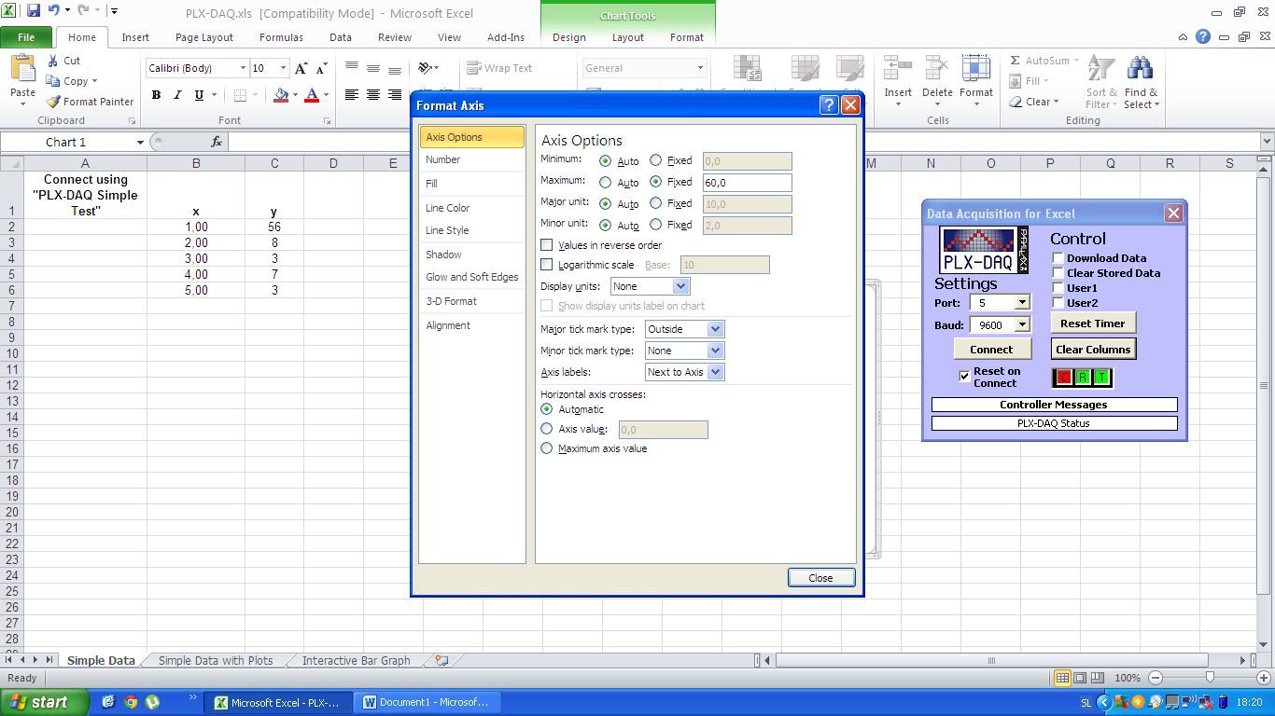Click the Align Text Left icon

tap(352, 95)
